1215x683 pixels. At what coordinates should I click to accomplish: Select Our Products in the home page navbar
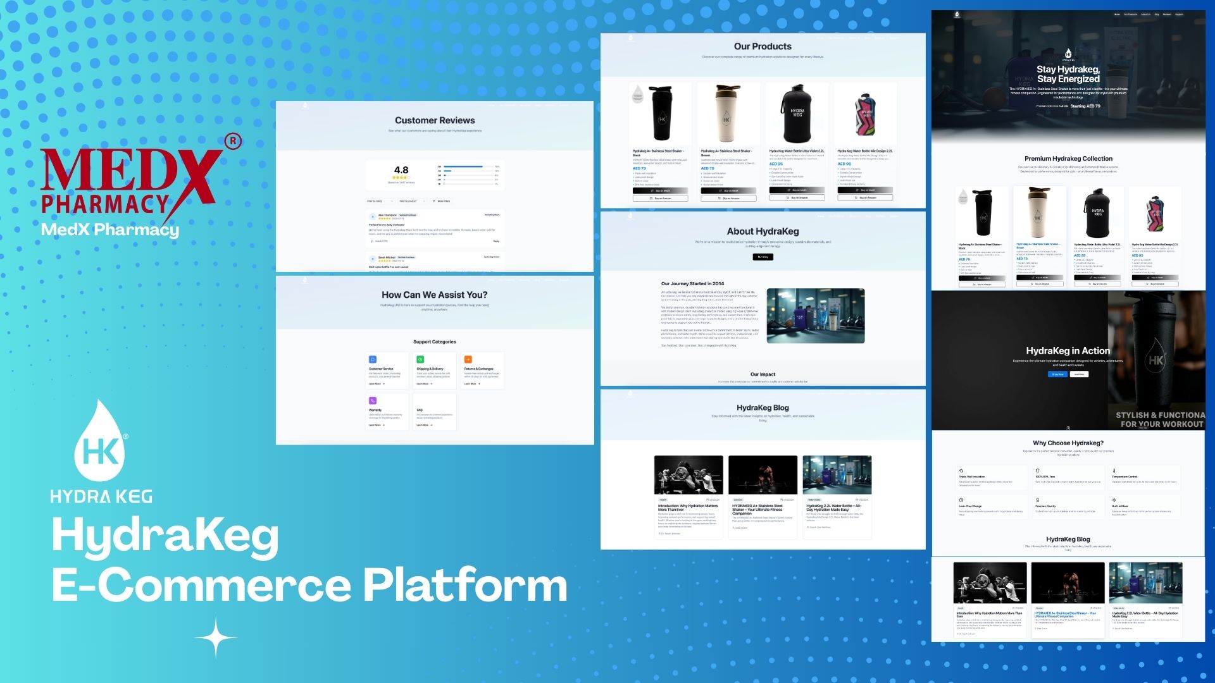1130,14
